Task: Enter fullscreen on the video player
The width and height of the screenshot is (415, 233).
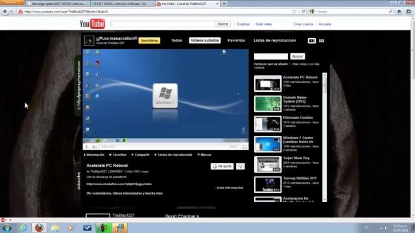Action: point(245,147)
